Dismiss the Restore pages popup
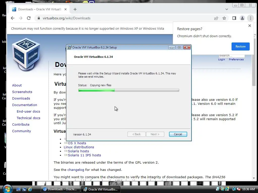The height and width of the screenshot is (193, 258). (x=250, y=26)
